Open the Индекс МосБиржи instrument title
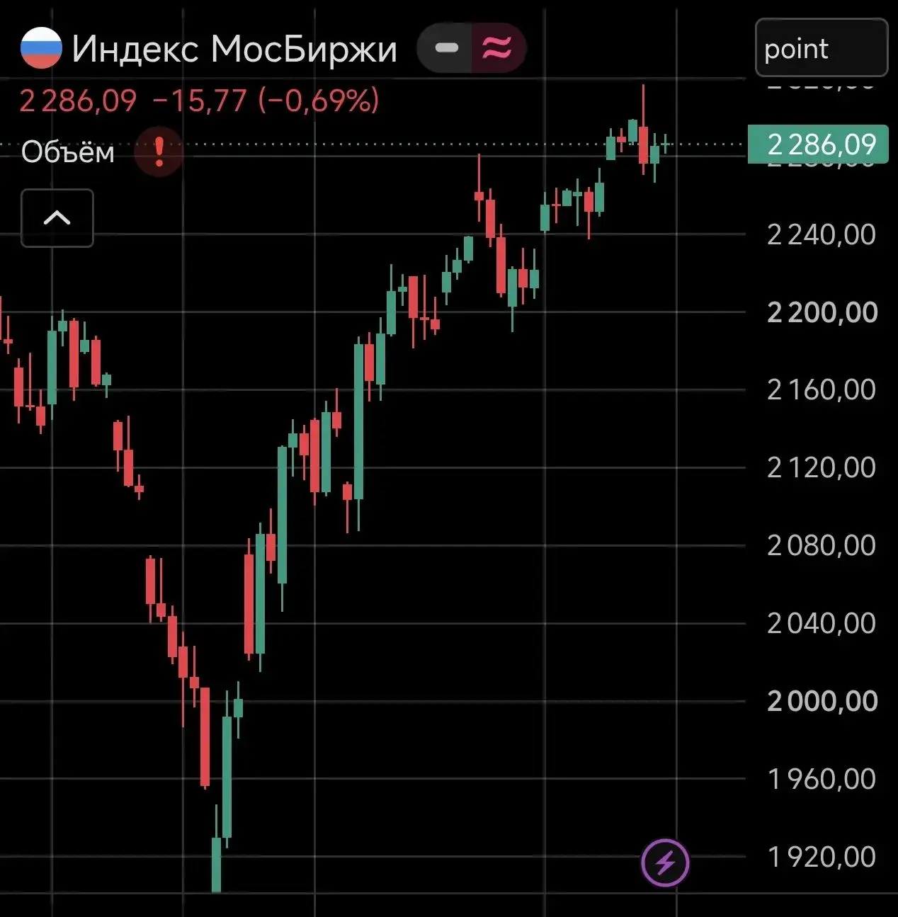The image size is (898, 917). [234, 49]
